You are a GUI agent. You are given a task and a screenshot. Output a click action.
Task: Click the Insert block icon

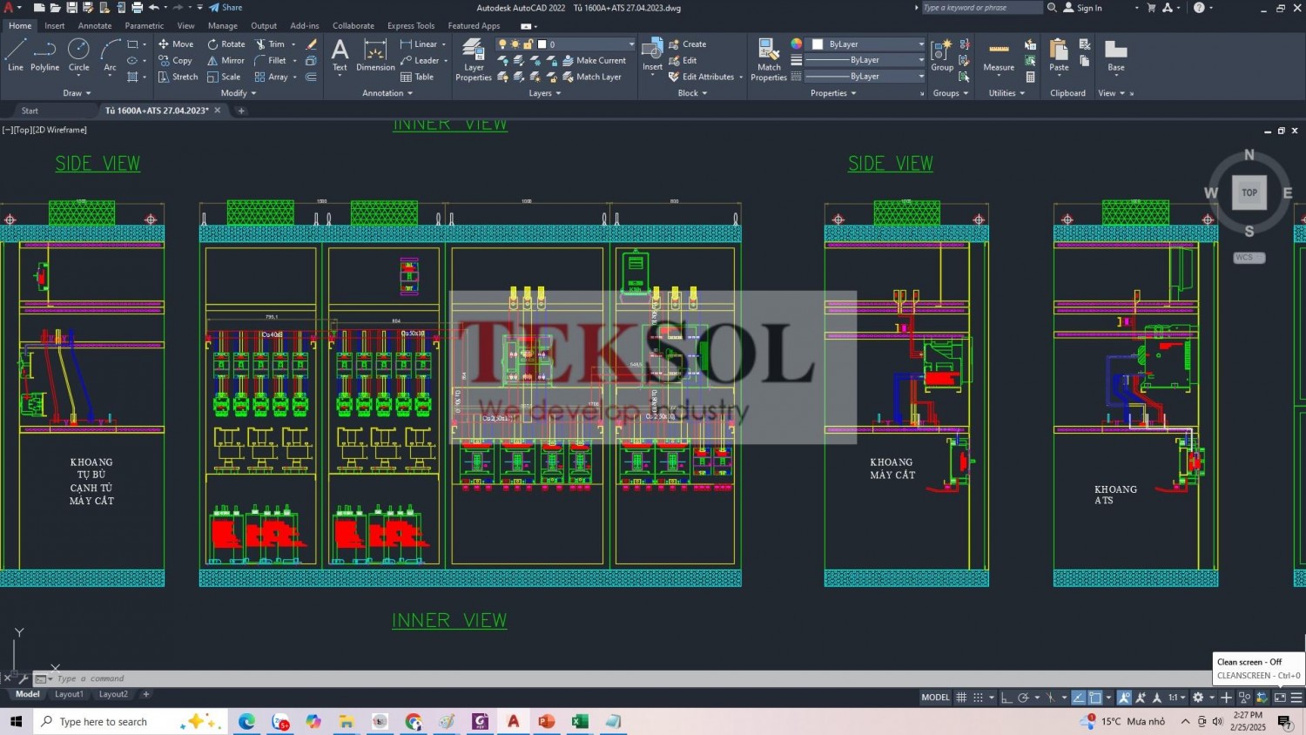pos(652,55)
